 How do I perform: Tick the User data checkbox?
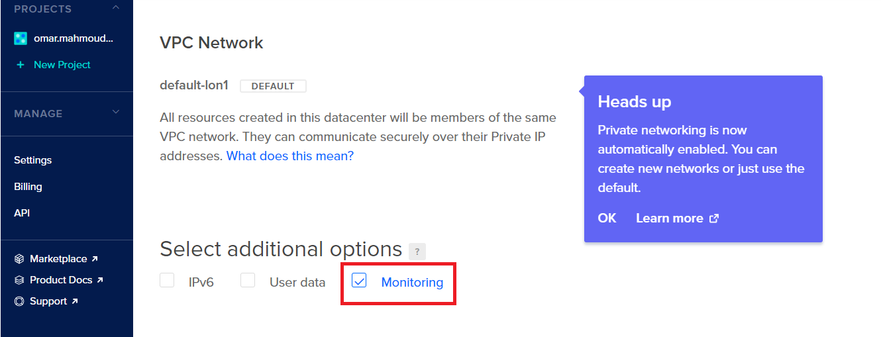click(x=248, y=281)
